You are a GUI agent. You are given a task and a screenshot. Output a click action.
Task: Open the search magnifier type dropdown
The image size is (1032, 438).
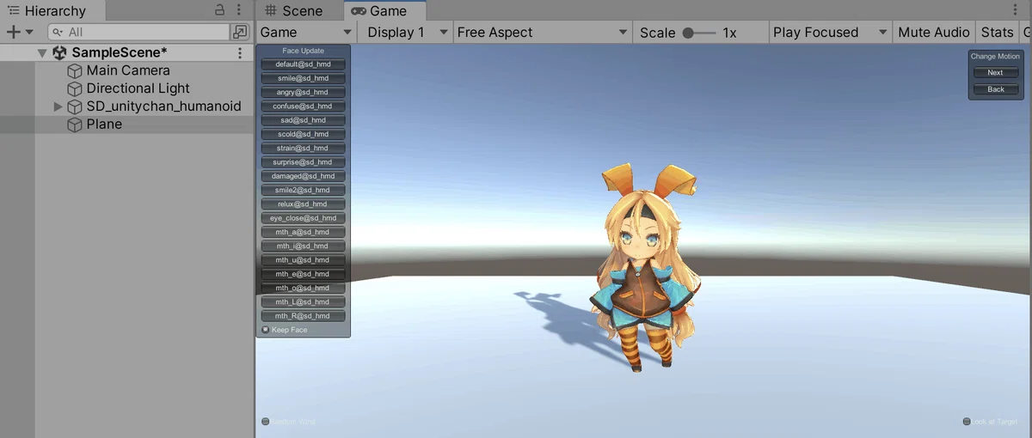(x=58, y=32)
